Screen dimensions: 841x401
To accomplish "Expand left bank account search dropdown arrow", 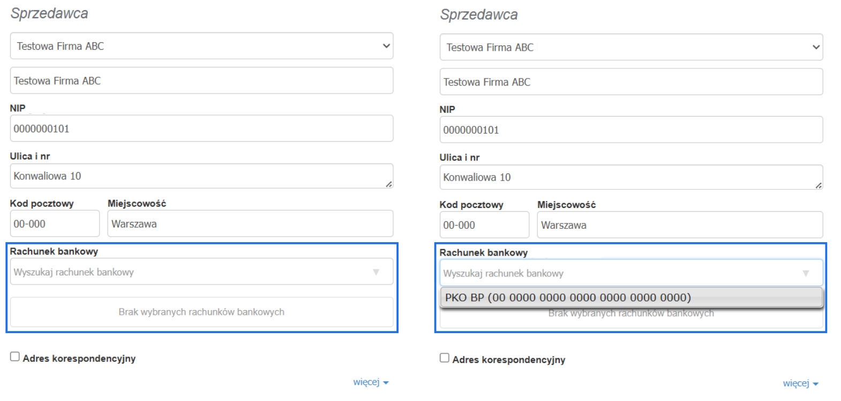I will tap(376, 272).
